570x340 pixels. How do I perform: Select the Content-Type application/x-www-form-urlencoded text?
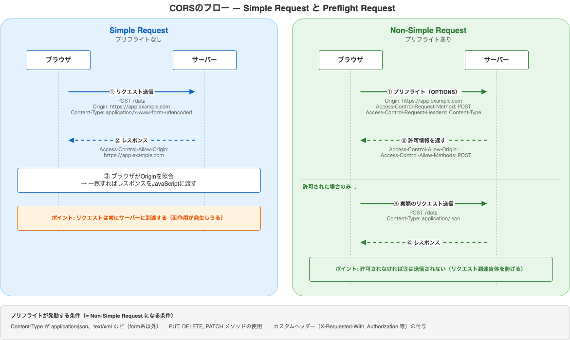click(x=131, y=112)
